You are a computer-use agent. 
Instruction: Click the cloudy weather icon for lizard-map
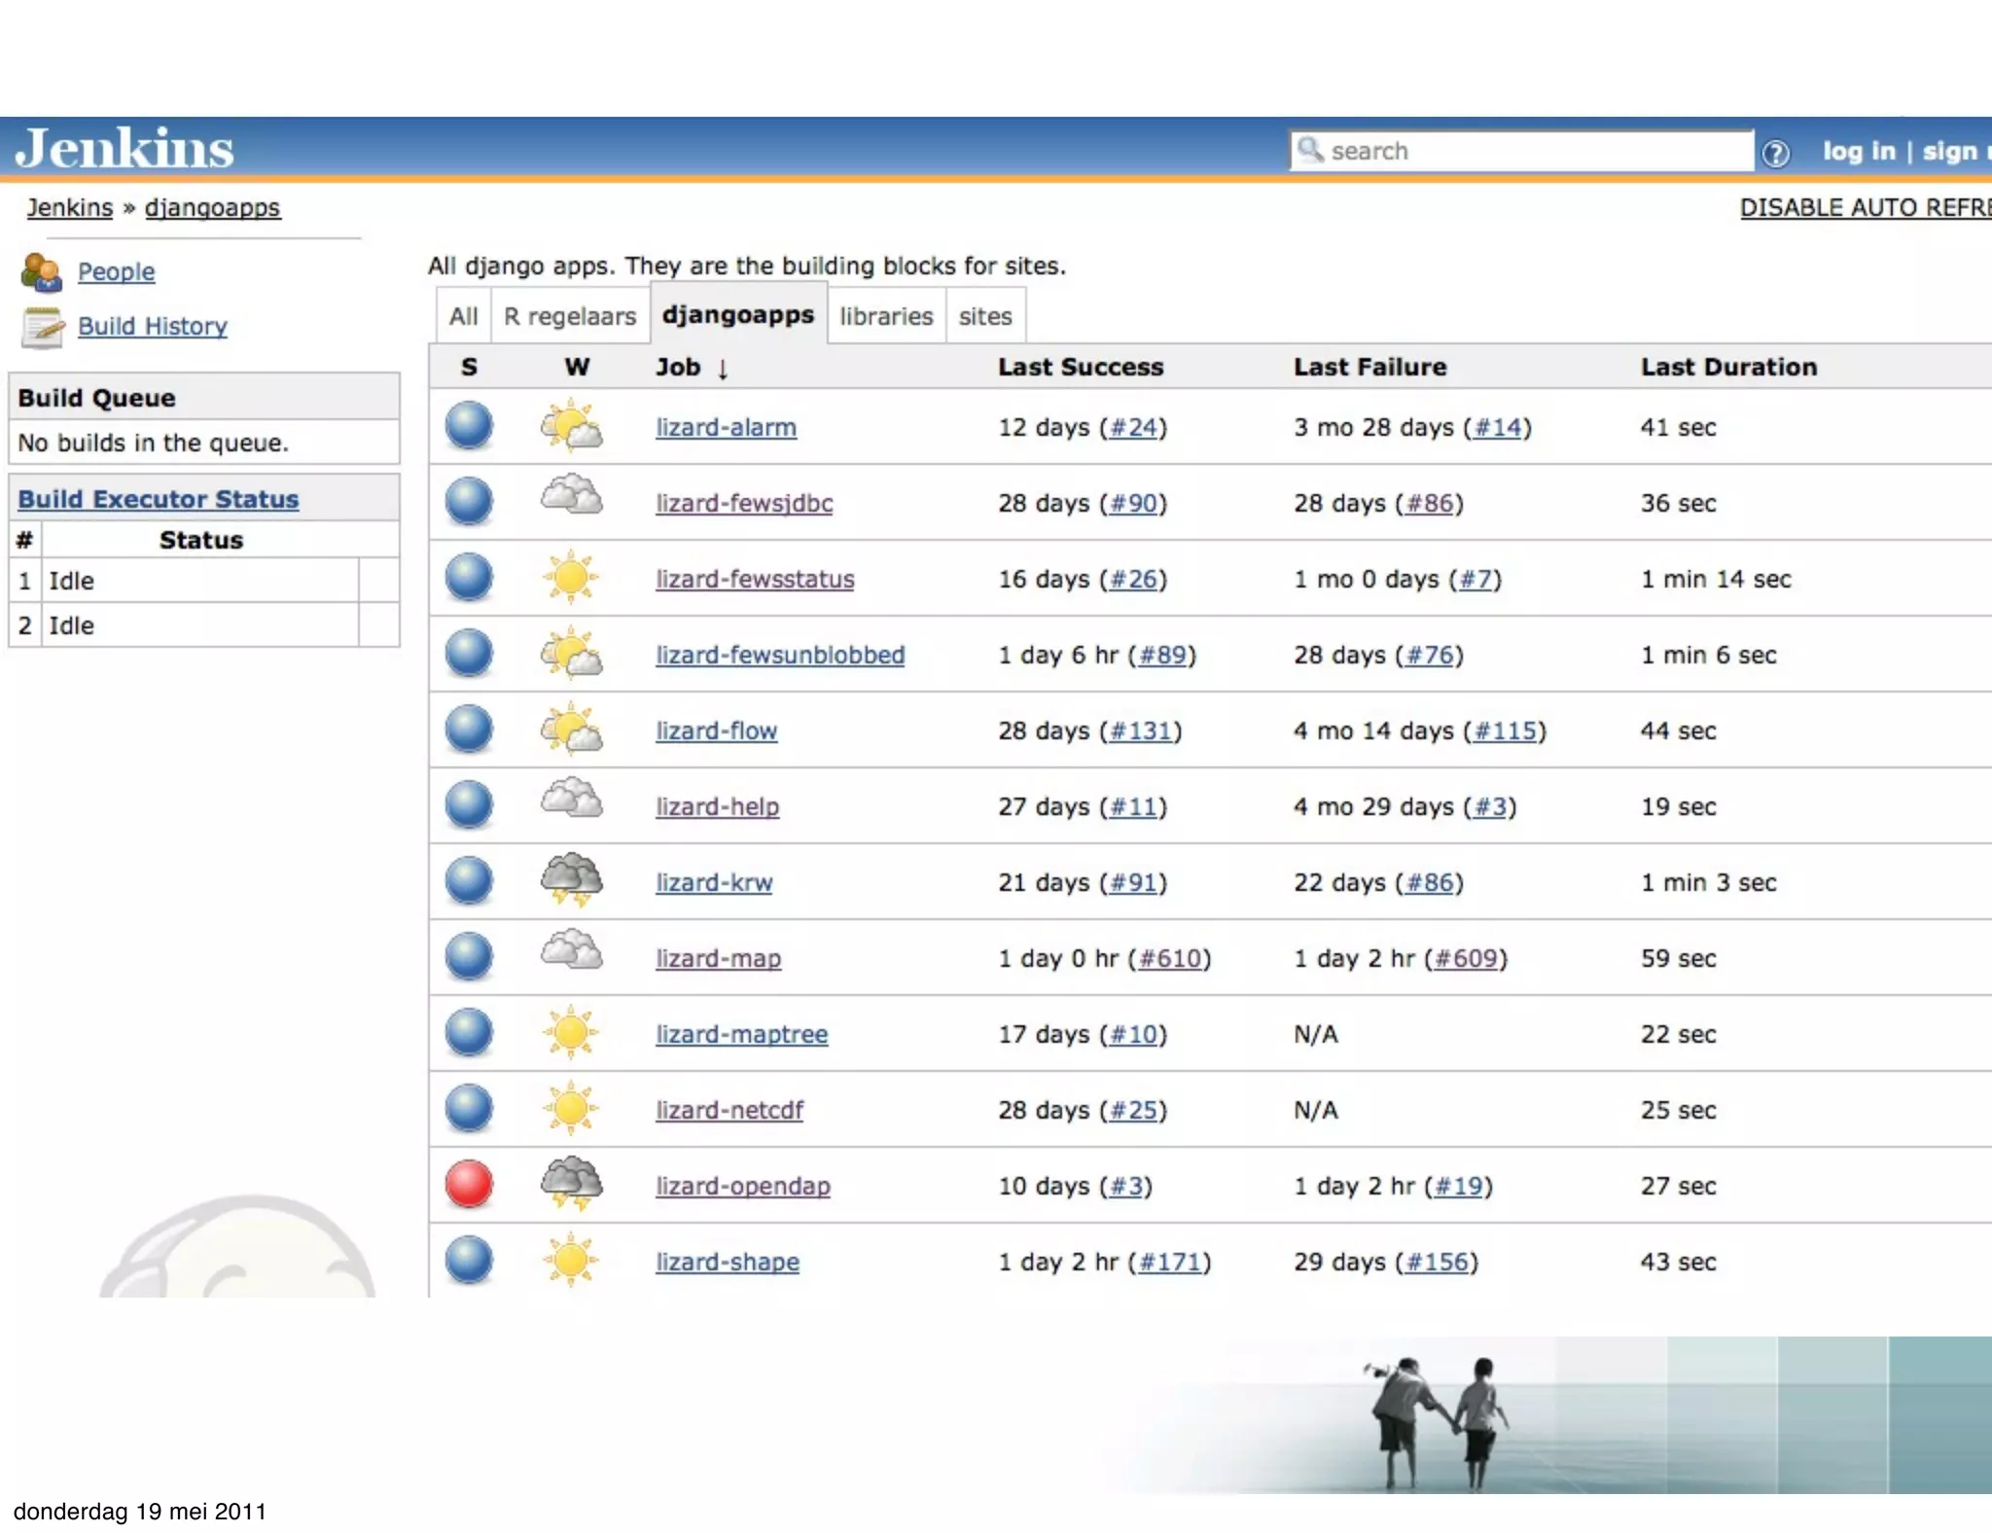pos(571,949)
